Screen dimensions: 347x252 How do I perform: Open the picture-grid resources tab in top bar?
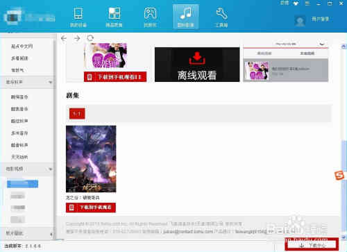pyautogui.click(x=115, y=17)
